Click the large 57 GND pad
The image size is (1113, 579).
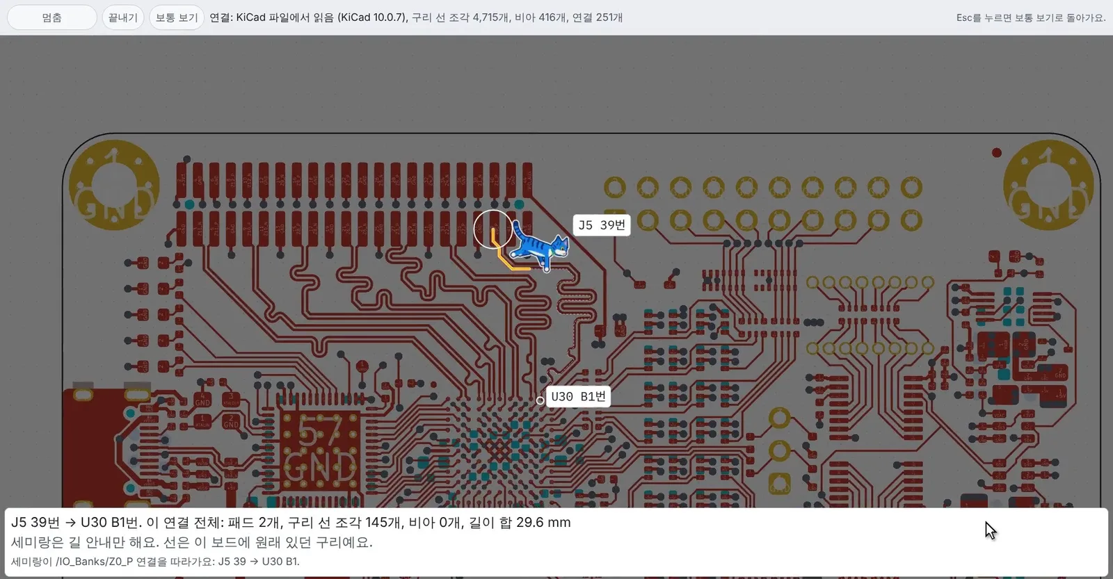(x=320, y=450)
